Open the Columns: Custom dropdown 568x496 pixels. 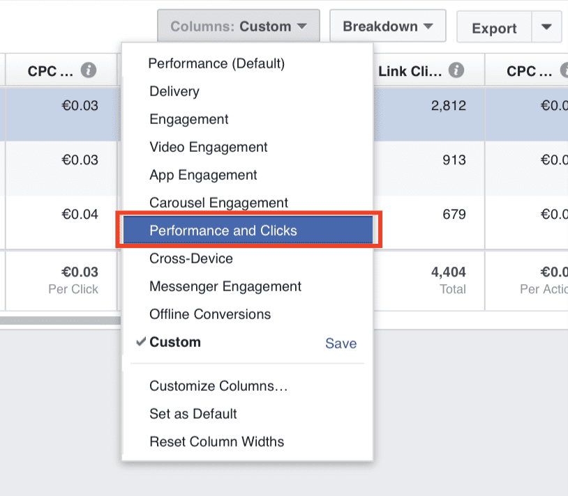pos(239,26)
